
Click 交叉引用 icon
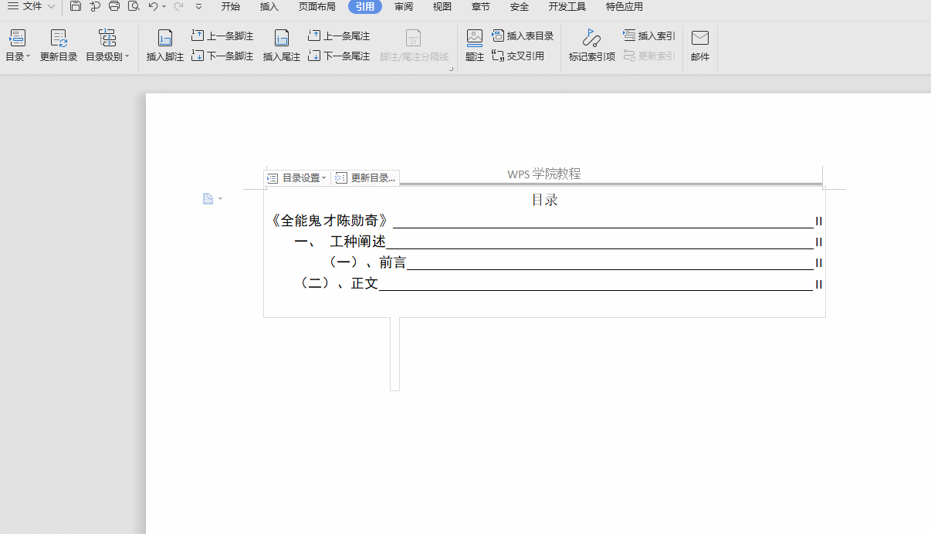(x=518, y=56)
